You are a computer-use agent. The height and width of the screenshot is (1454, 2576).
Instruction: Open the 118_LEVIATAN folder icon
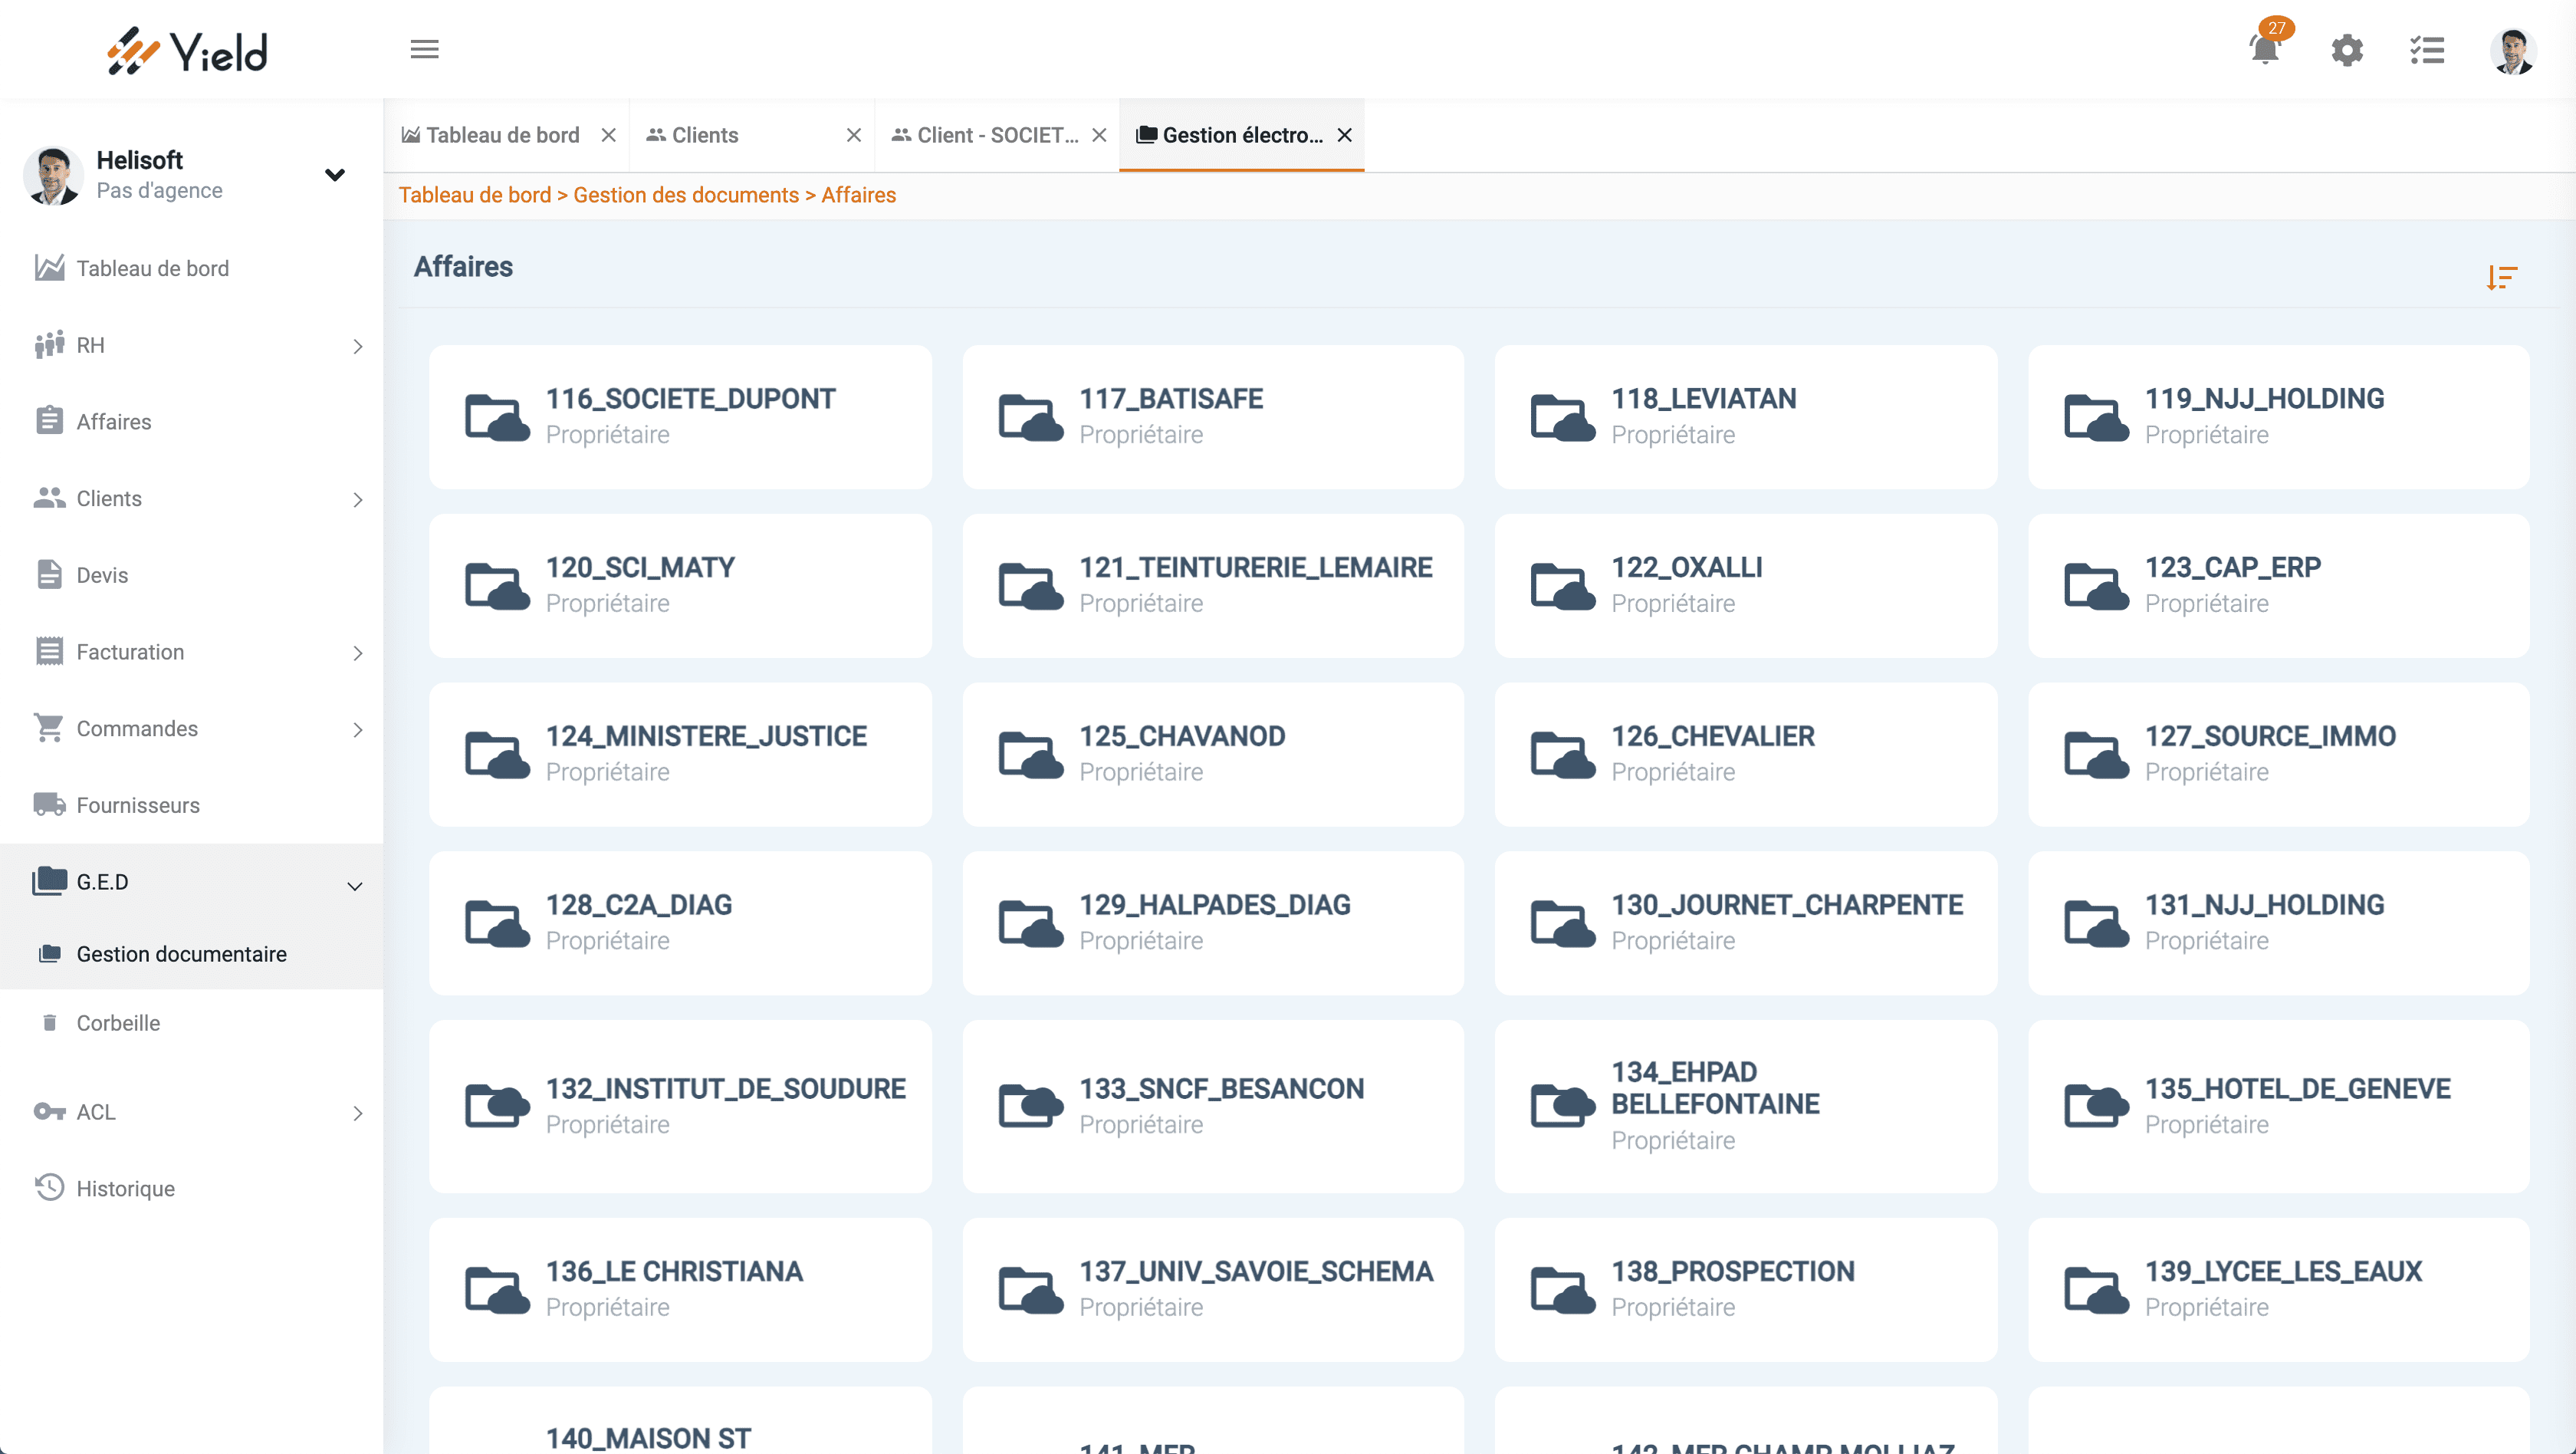click(x=1563, y=417)
